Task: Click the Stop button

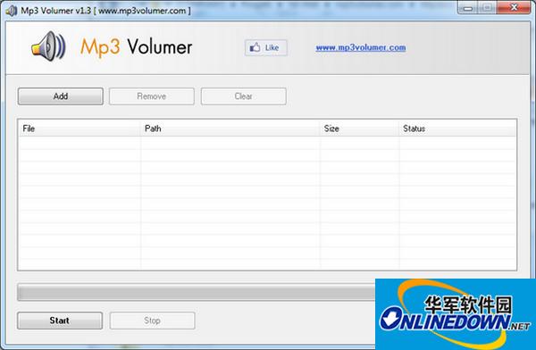Action: (x=153, y=321)
